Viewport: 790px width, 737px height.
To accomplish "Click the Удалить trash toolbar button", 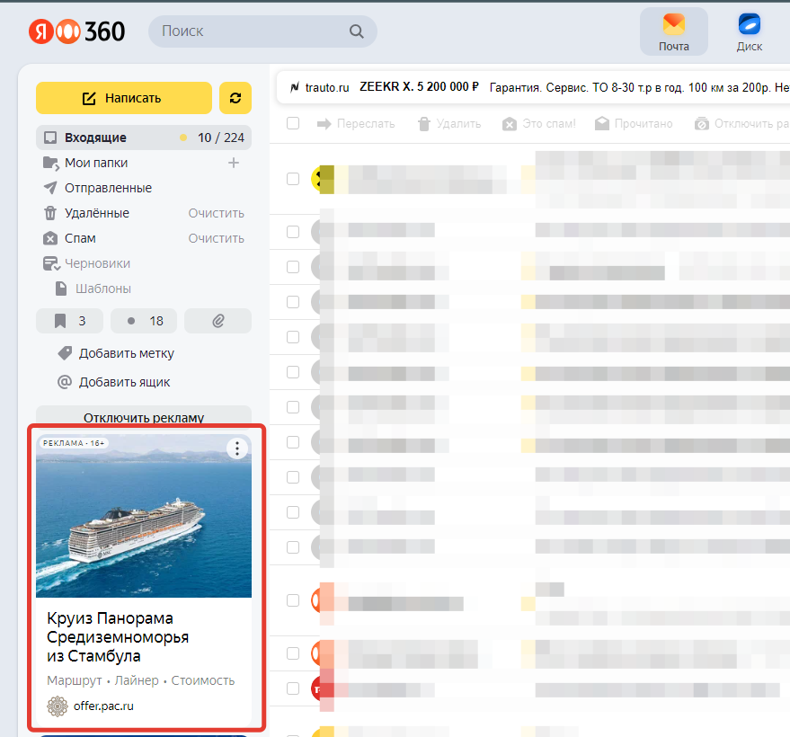I will click(449, 124).
